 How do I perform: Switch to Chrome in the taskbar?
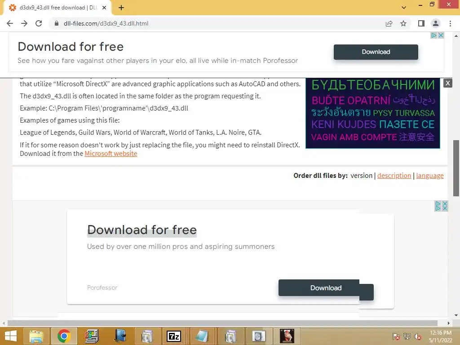64,336
